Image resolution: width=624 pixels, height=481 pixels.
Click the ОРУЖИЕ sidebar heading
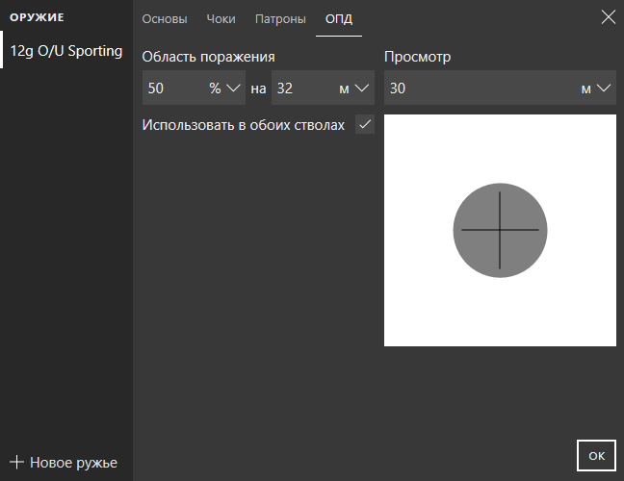[37, 17]
